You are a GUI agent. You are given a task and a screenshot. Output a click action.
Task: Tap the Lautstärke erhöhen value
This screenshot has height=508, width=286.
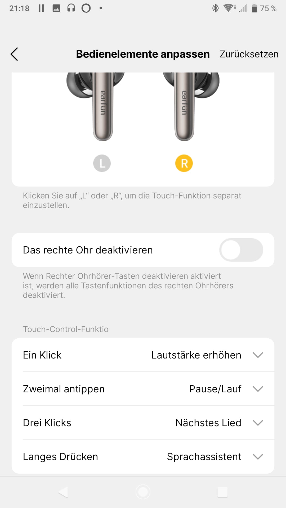coord(196,355)
